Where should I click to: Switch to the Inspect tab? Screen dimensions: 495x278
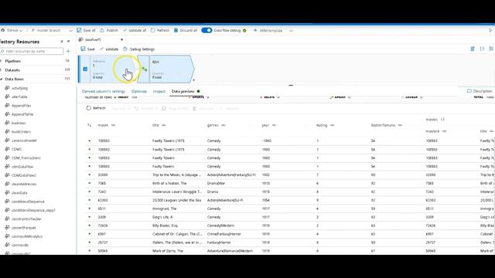point(159,91)
